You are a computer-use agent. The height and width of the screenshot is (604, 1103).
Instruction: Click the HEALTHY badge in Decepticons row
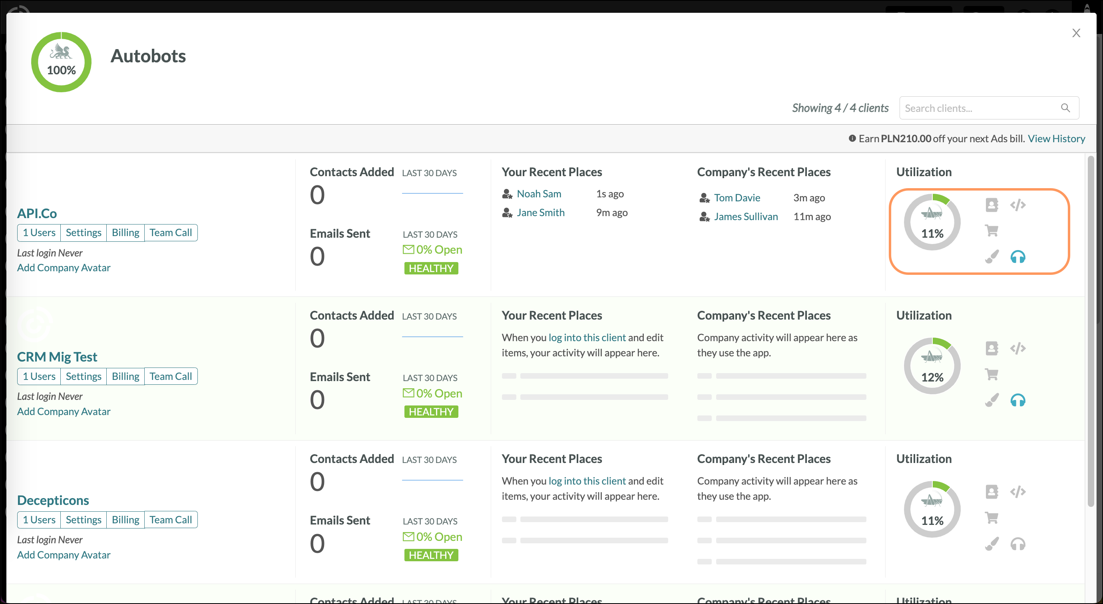tap(431, 555)
